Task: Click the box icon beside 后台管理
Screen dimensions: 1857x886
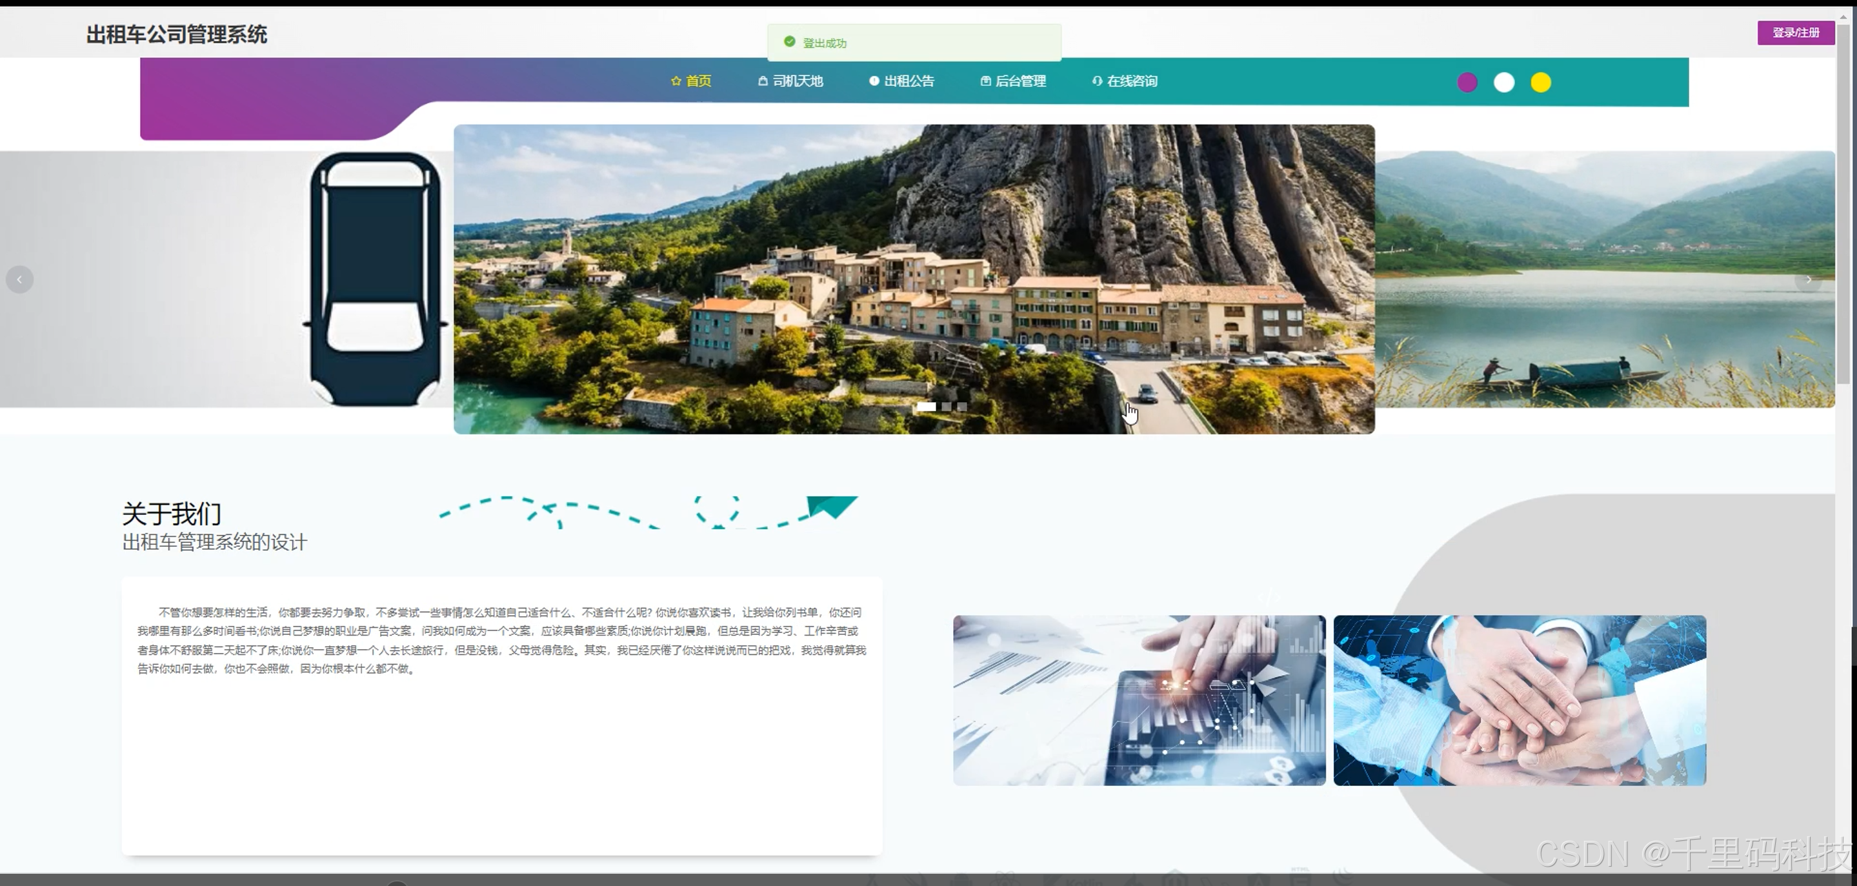Action: (x=985, y=81)
